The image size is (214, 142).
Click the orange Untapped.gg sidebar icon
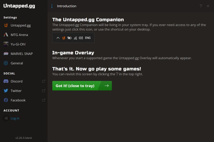tap(6, 25)
